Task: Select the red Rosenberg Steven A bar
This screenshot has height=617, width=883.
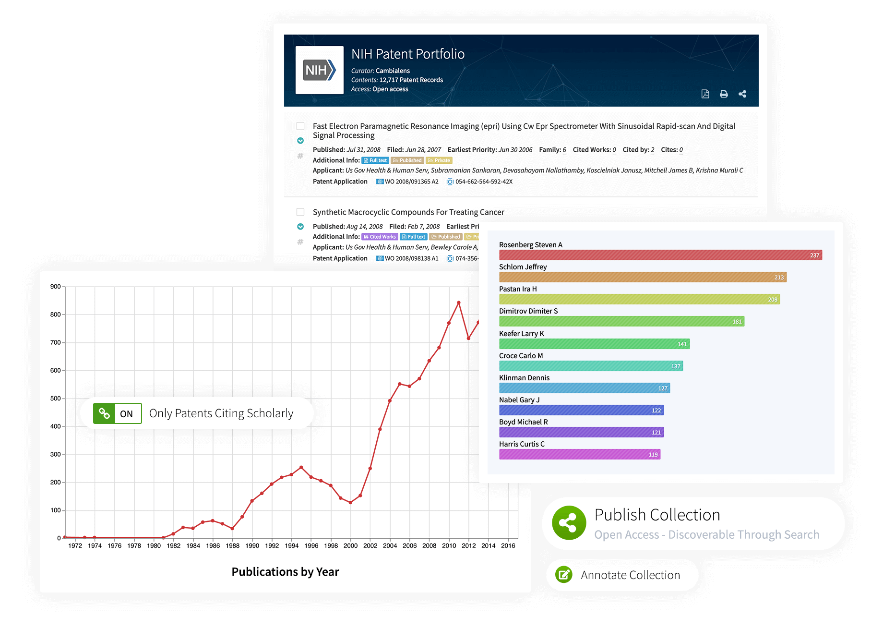Action: tap(660, 255)
